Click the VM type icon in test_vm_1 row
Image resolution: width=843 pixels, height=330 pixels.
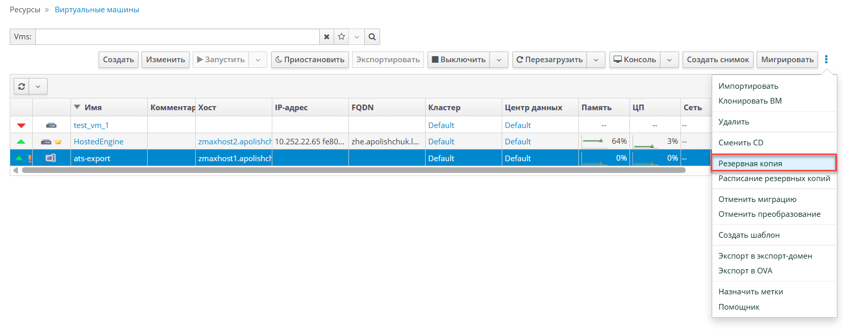[51, 125]
